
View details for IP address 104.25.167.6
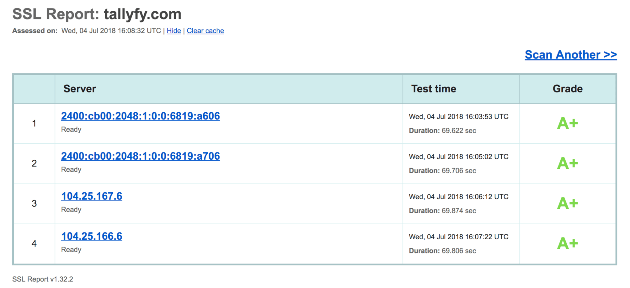pos(91,196)
